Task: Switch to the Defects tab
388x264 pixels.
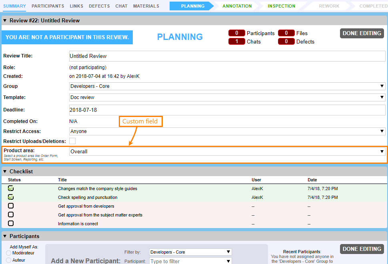Action: (x=99, y=6)
